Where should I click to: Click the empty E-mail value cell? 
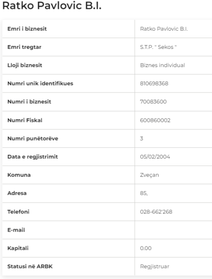click(173, 230)
